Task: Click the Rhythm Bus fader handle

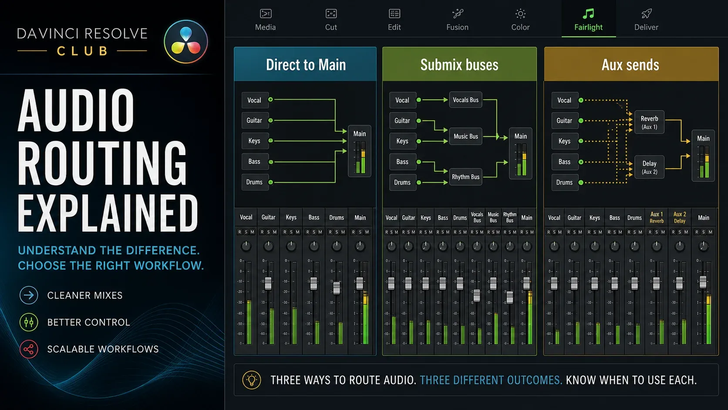Action: [510, 297]
